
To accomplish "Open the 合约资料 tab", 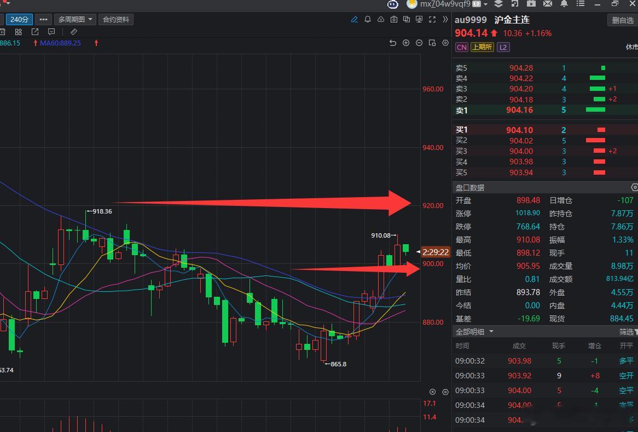I will pyautogui.click(x=116, y=20).
